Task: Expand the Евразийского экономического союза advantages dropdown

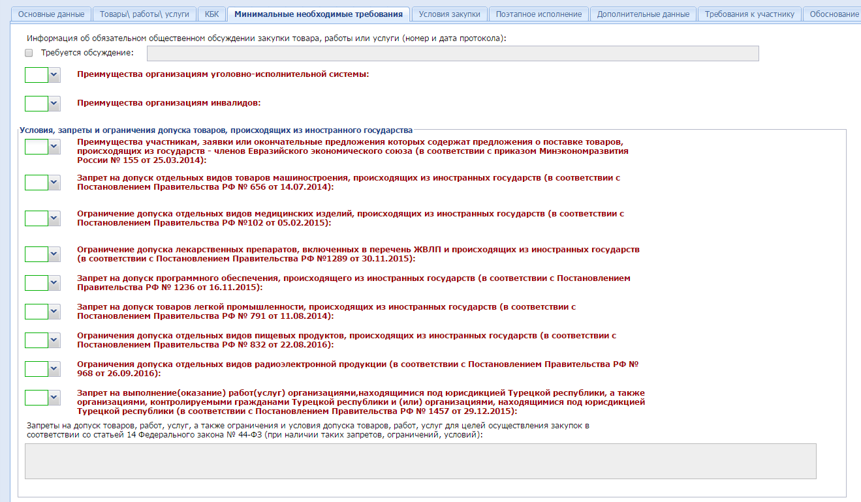Action: coord(54,147)
